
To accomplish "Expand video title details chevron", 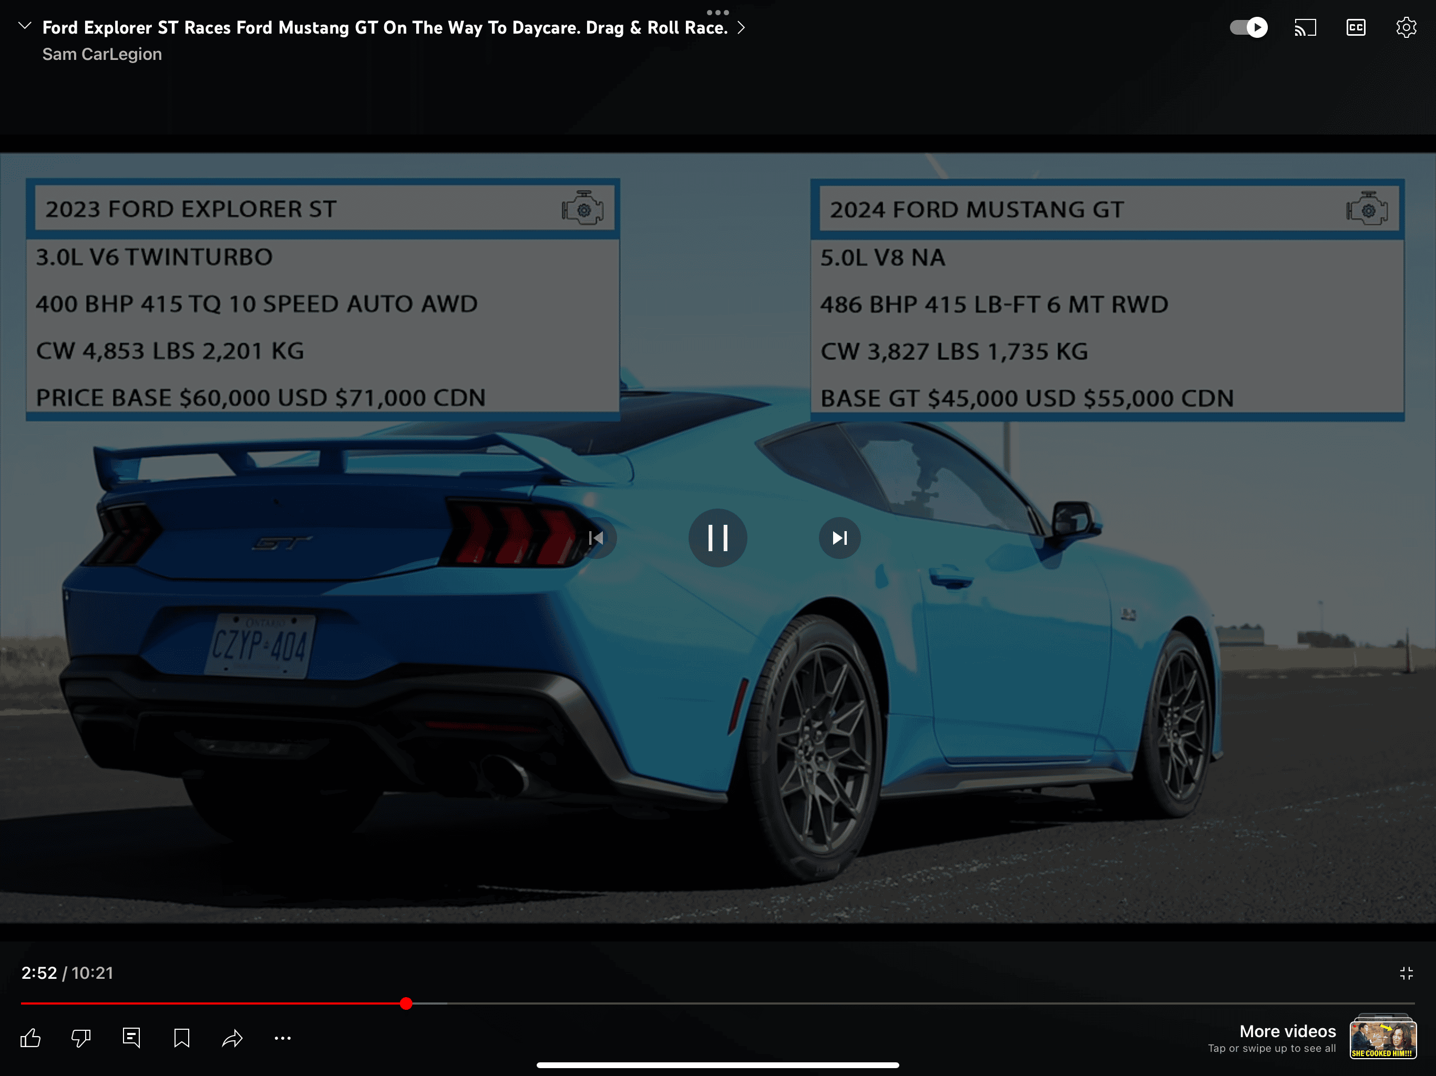I will point(741,27).
